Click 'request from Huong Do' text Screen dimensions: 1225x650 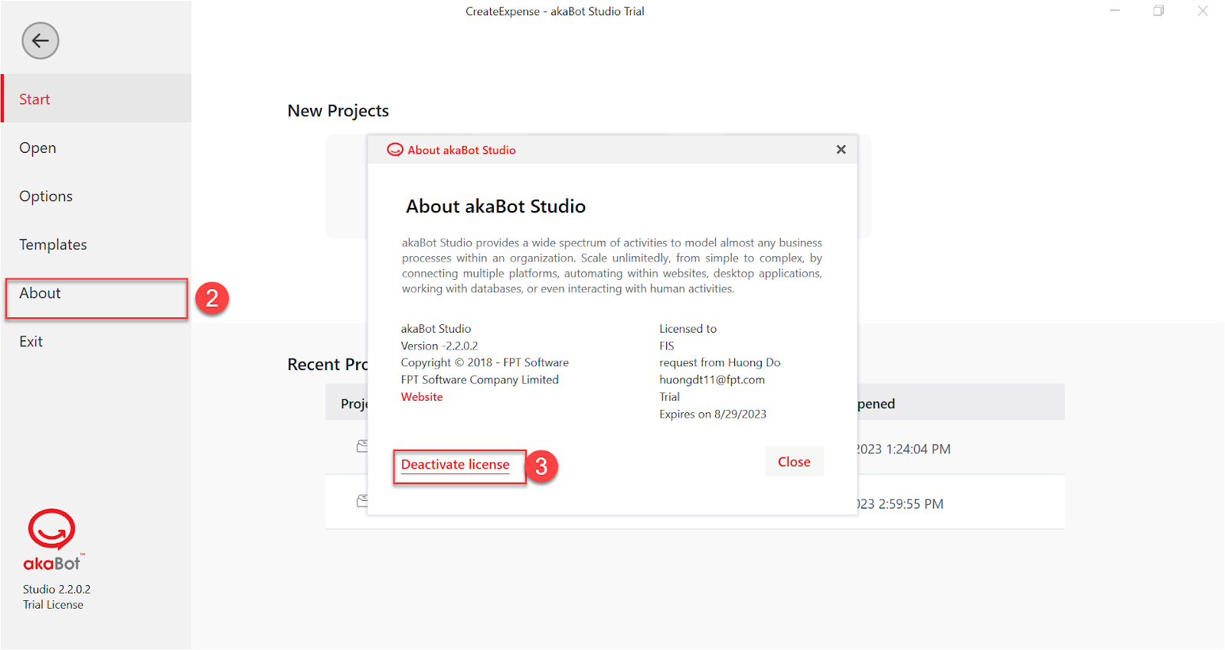(720, 362)
